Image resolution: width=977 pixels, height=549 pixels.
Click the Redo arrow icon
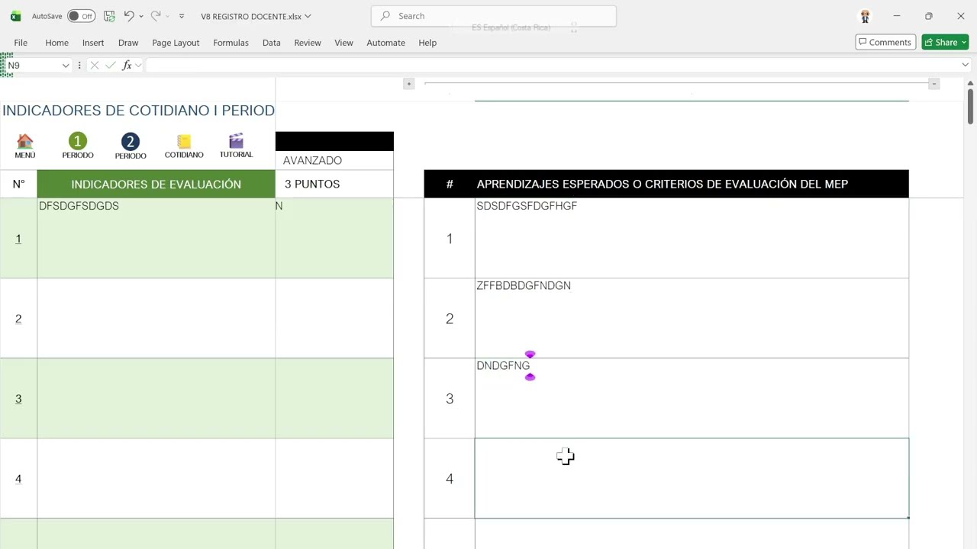pos(156,16)
